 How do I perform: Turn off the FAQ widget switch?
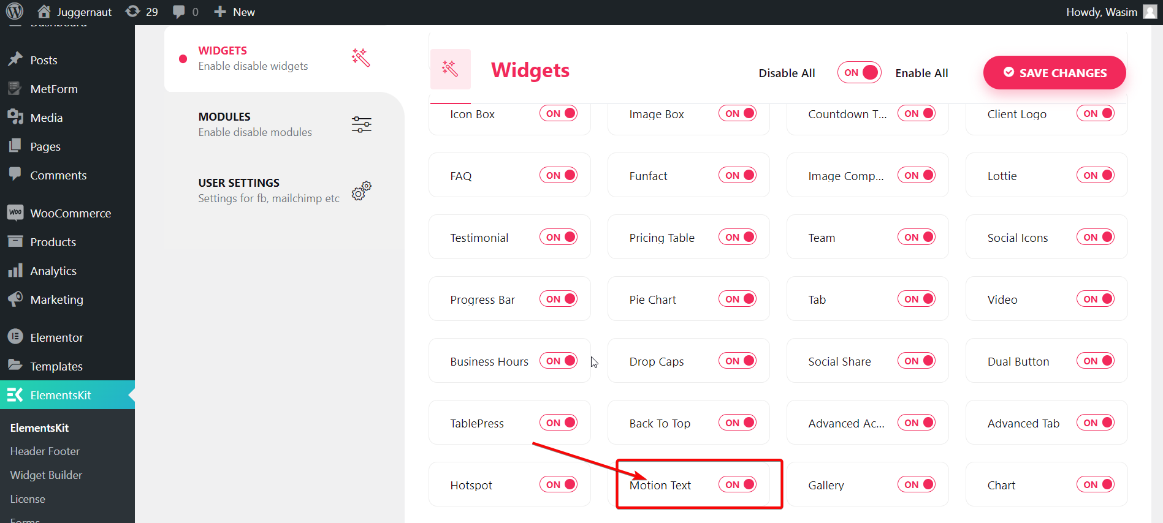tap(559, 175)
